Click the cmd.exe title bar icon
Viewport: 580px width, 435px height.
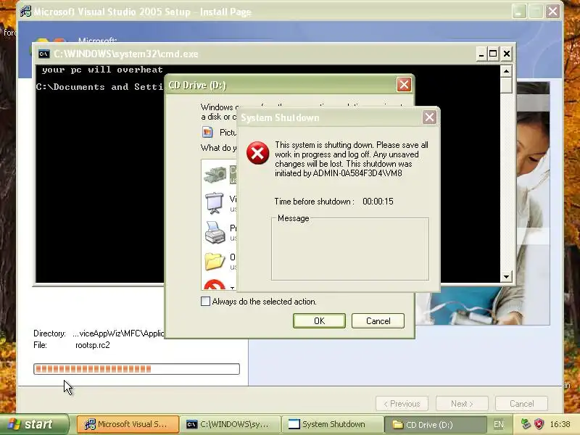point(43,54)
